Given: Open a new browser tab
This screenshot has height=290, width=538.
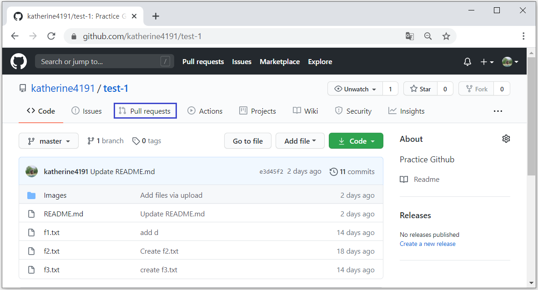Looking at the screenshot, I should [156, 16].
